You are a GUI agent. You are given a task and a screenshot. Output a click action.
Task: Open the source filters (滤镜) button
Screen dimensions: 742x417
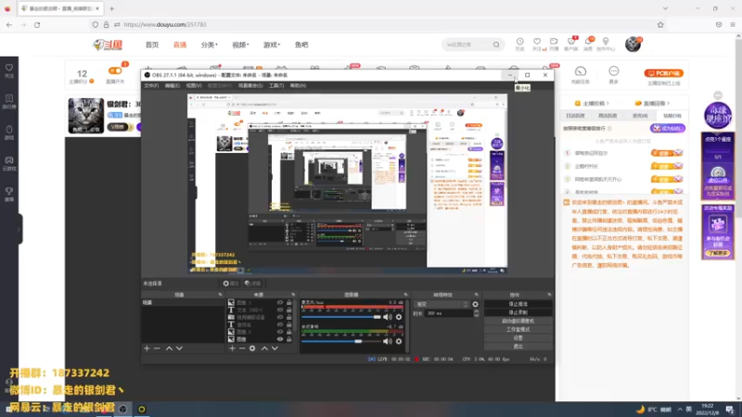tap(253, 284)
